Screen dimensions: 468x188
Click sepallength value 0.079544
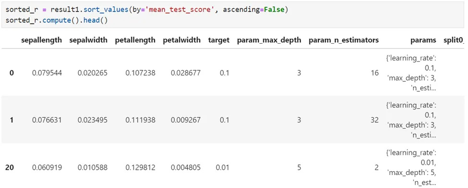point(47,73)
